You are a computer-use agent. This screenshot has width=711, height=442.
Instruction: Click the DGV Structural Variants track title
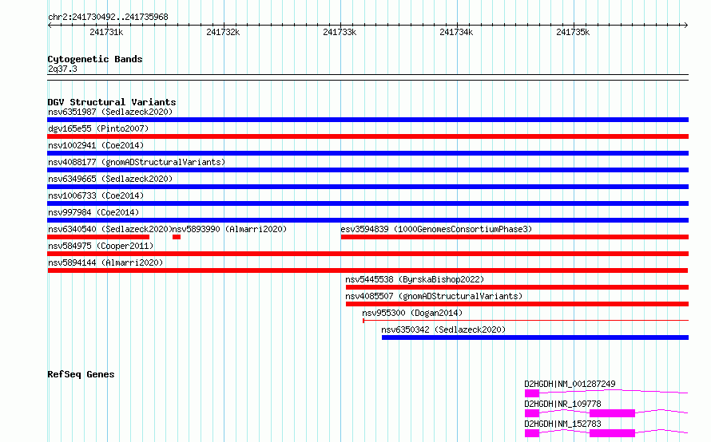[x=112, y=102]
